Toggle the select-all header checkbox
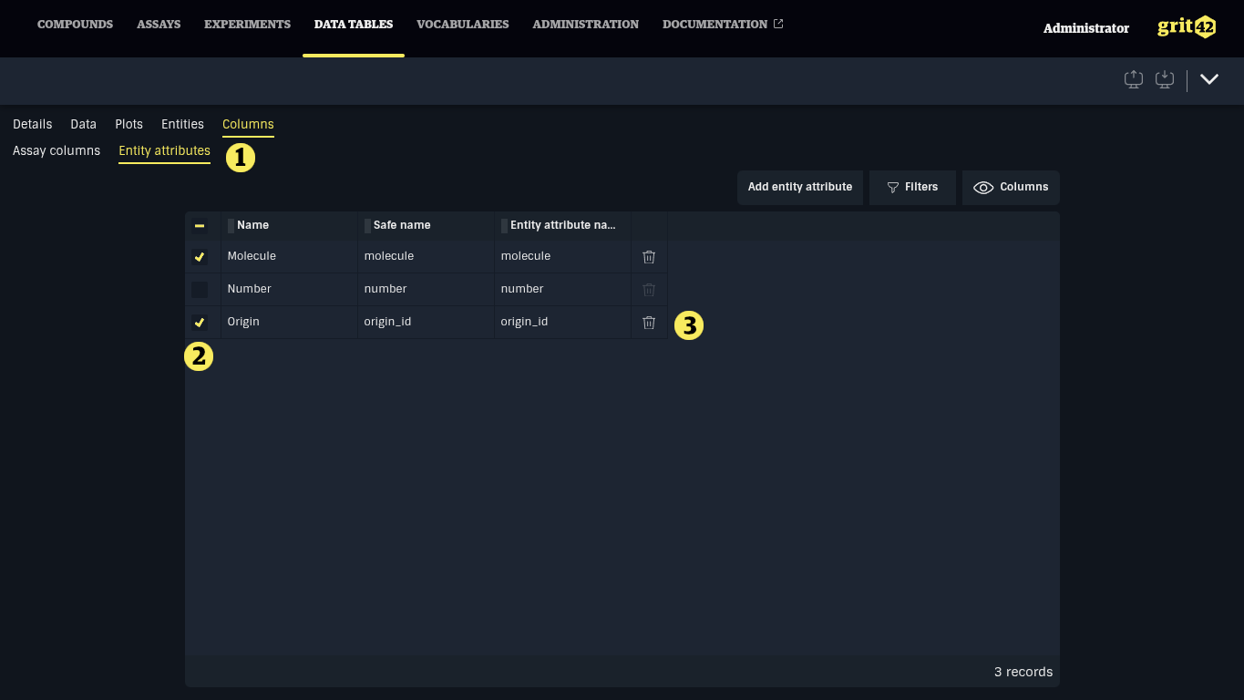 pyautogui.click(x=200, y=226)
